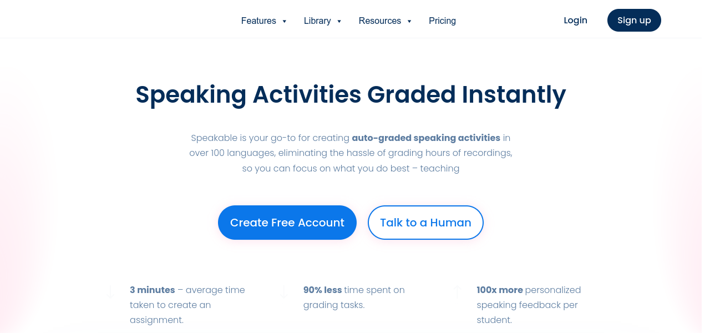Click the Speaking Activities Graded Instantly heading
This screenshot has height=333, width=710.
(x=351, y=94)
